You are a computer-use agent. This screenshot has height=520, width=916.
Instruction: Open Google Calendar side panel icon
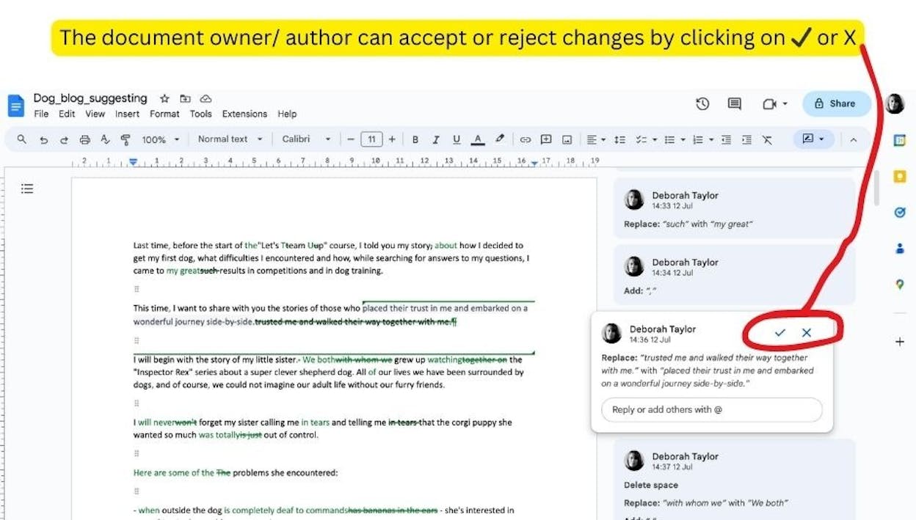click(x=900, y=140)
